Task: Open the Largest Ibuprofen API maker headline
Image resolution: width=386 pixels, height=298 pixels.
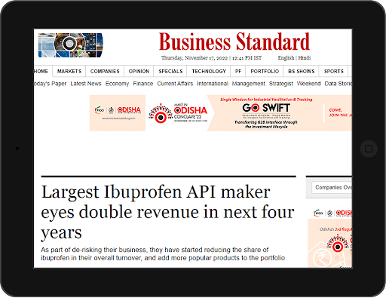Action: (x=167, y=212)
